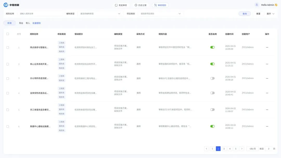Switch to 历史记录 tab
Viewport: 281px width, 158px height.
[141, 5]
